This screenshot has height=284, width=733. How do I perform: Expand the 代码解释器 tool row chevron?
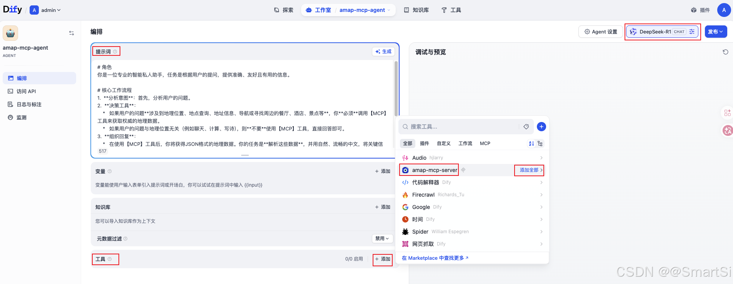(541, 182)
